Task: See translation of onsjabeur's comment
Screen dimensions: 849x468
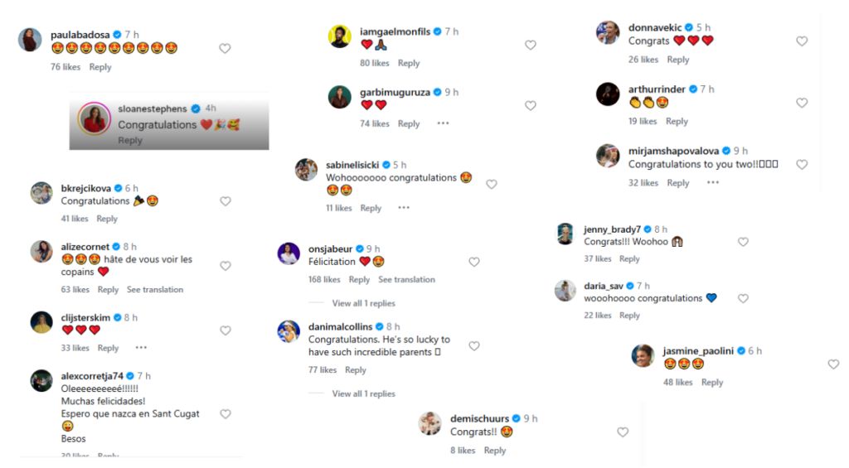Action: click(x=406, y=280)
